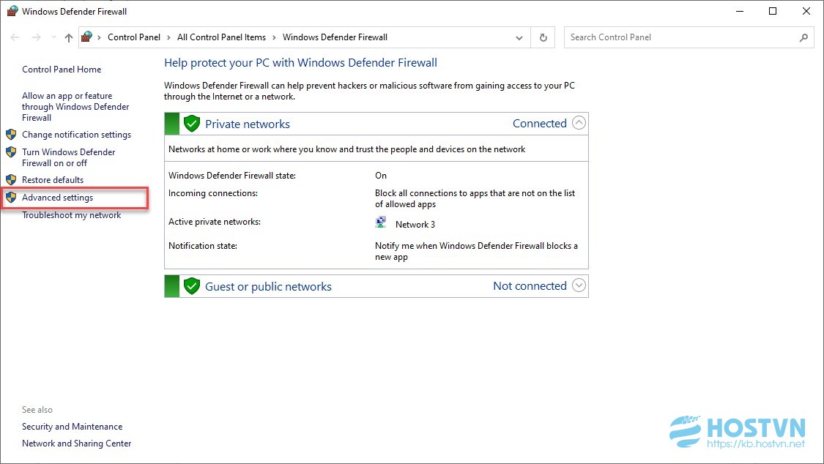Go back with the Back arrow
Screen dimensions: 824x464
(x=15, y=37)
